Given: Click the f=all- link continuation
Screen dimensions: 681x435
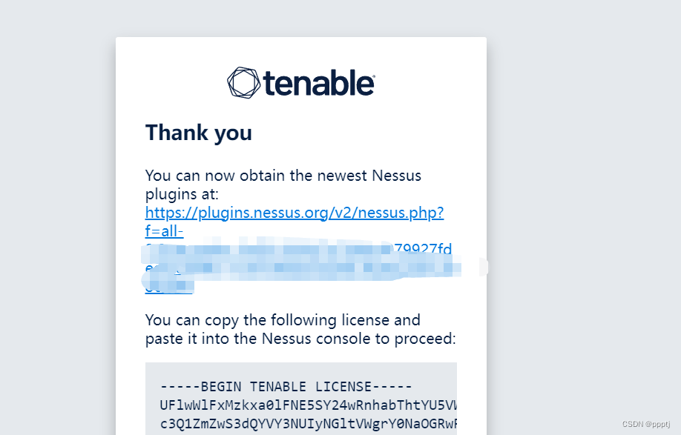Looking at the screenshot, I should (164, 231).
